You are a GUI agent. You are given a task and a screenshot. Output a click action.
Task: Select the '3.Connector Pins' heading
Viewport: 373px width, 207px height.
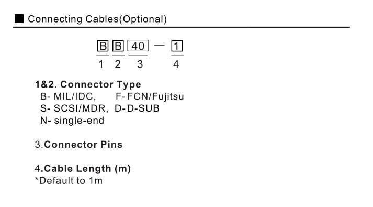tap(79, 145)
